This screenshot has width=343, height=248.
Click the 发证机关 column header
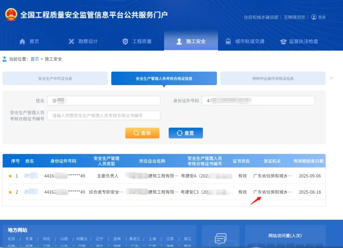[x=272, y=161]
